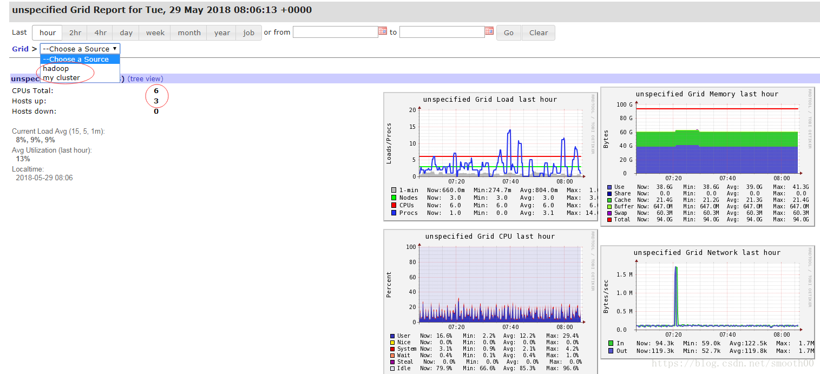Open the tree view link
820x374 pixels.
click(x=145, y=78)
